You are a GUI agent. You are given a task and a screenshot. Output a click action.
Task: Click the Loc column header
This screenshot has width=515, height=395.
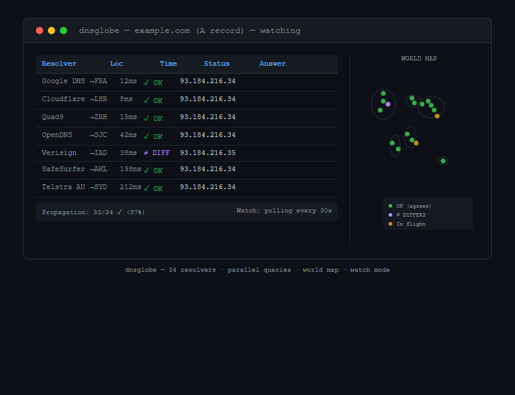(117, 63)
